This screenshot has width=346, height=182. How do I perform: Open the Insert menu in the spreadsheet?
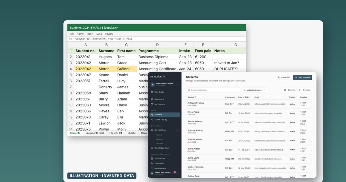pyautogui.click(x=90, y=34)
